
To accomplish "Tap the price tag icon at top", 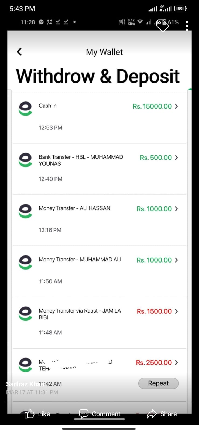I will 162,25.
